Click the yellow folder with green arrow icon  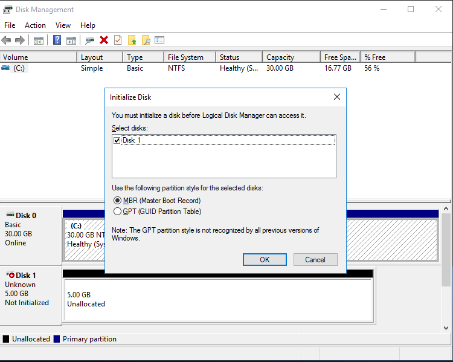(x=132, y=40)
